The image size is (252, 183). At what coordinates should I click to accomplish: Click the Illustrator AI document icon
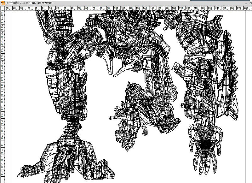(x=3, y=3)
